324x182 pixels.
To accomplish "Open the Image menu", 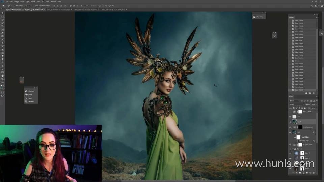I will coord(16,2).
